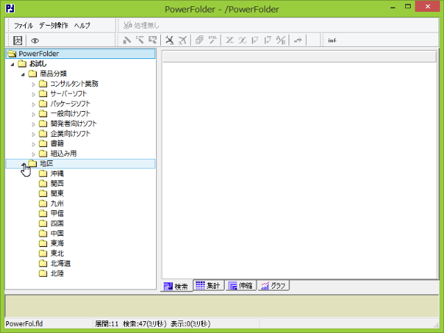Viewport: 444px width, 333px height.
Task: Click the pencil with rectangle selection icon
Action: [x=153, y=40]
